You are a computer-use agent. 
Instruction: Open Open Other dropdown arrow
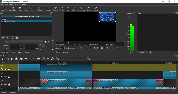pyautogui.click(x=17, y=10)
